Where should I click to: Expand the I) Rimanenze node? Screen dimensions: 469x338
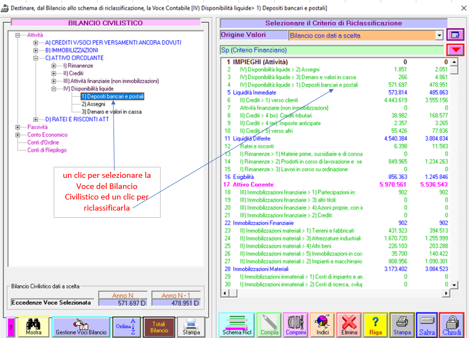(54, 65)
